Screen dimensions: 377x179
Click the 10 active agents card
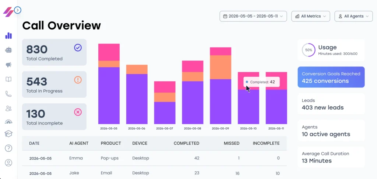tap(331, 130)
